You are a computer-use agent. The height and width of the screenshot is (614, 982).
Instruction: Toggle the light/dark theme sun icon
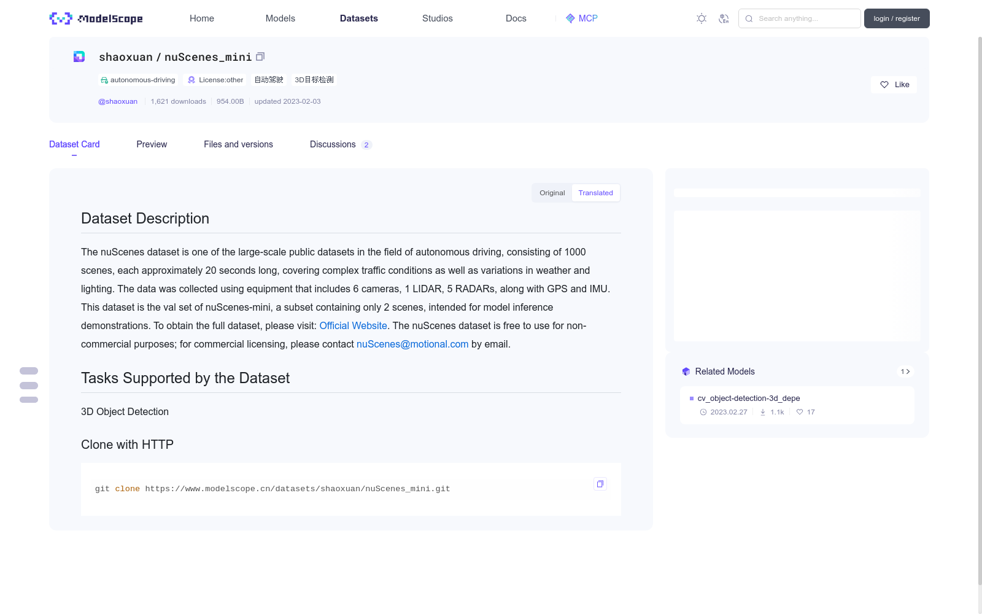702,18
